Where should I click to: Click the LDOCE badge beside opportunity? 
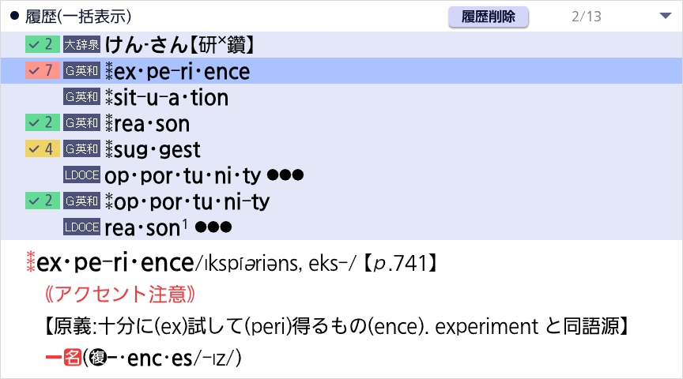coord(81,175)
